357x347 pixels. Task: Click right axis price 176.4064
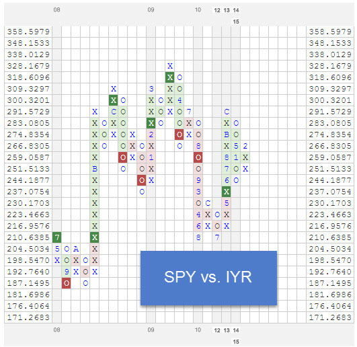[x=330, y=306]
